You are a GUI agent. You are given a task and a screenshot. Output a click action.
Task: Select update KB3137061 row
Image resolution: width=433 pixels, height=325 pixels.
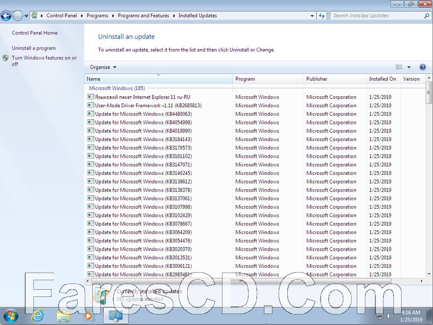[255, 198]
